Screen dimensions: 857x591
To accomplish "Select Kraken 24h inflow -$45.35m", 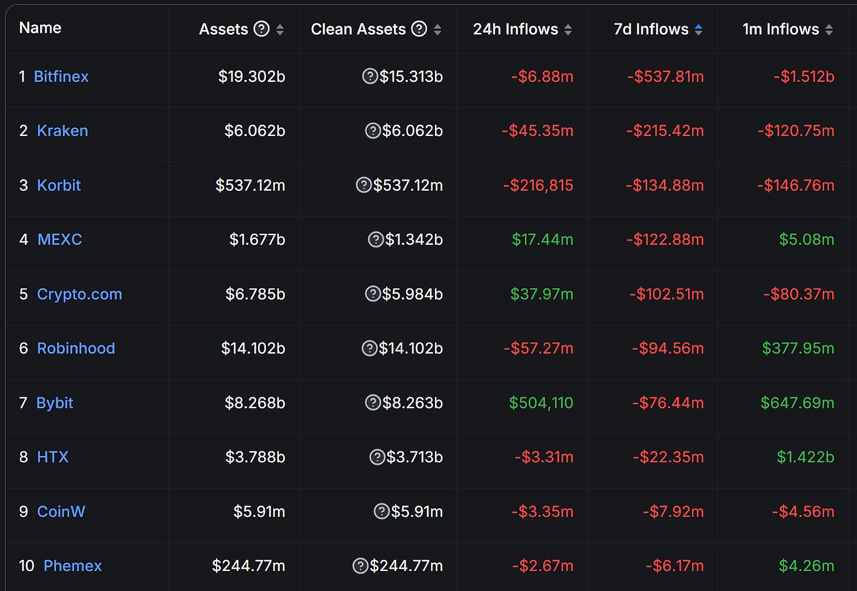I will (537, 131).
